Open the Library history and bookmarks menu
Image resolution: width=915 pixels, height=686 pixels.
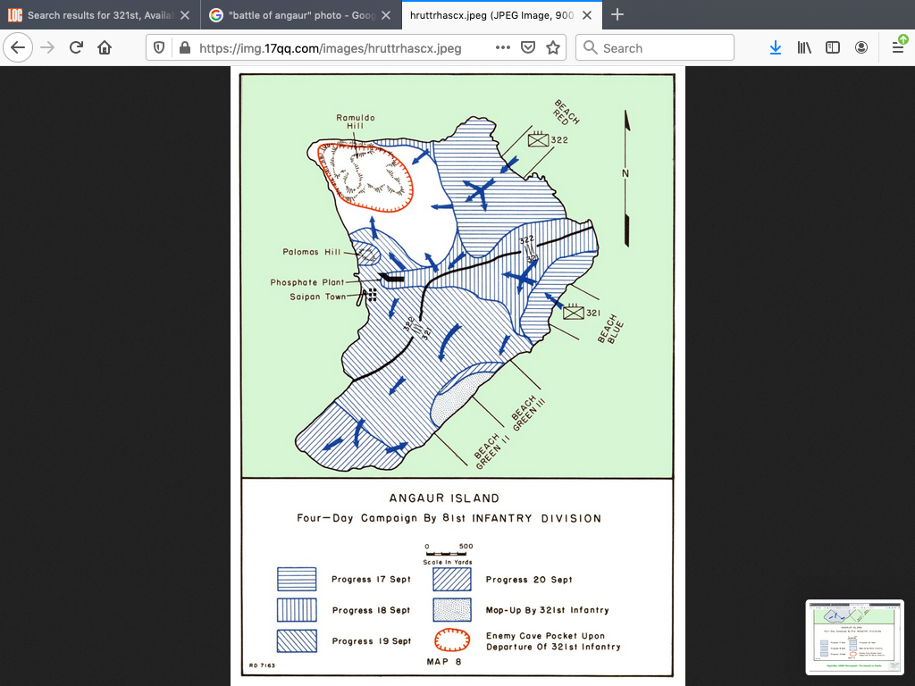point(804,48)
